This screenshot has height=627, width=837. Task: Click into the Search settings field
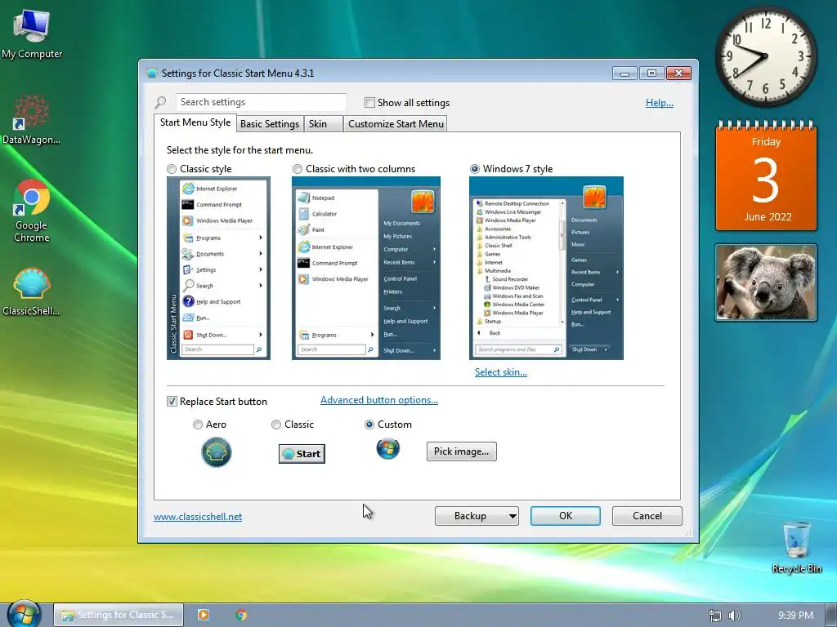(x=261, y=102)
